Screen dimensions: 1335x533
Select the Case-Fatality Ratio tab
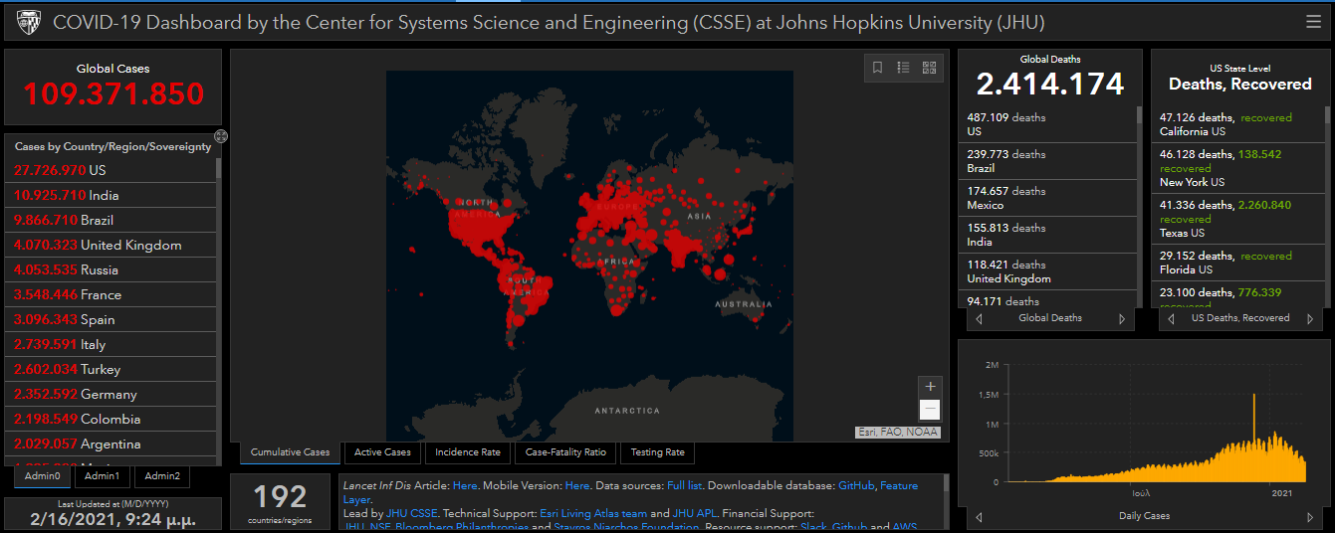[x=565, y=452]
